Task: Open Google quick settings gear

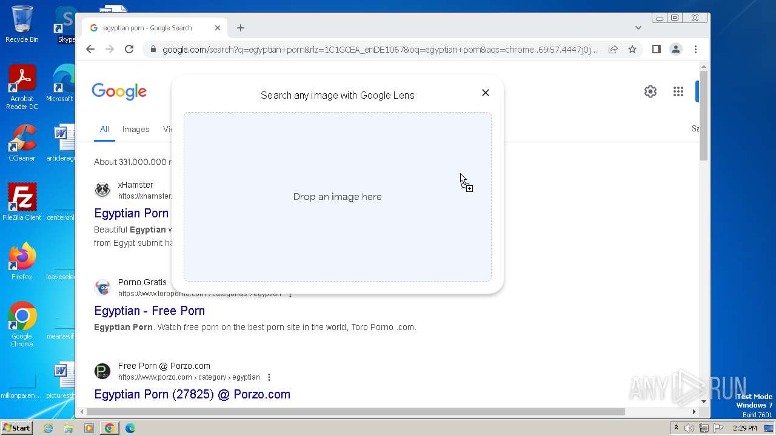Action: [651, 91]
